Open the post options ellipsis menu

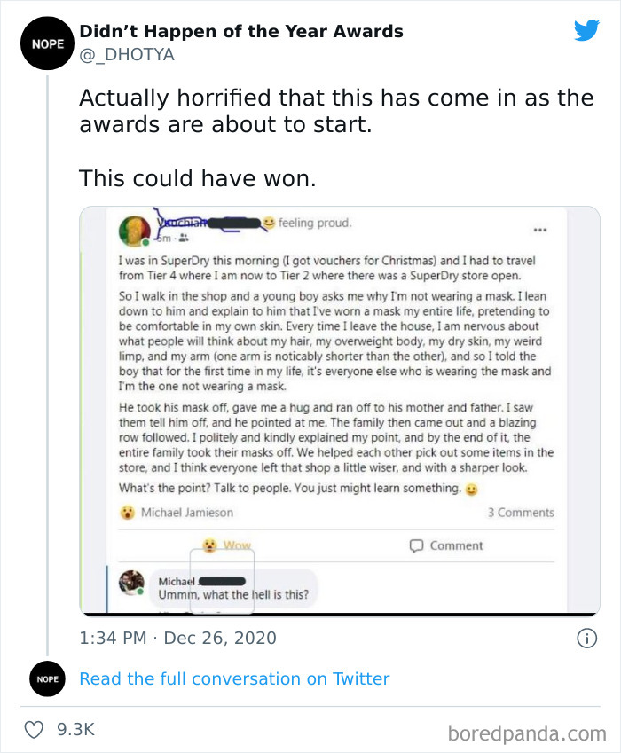coord(541,228)
